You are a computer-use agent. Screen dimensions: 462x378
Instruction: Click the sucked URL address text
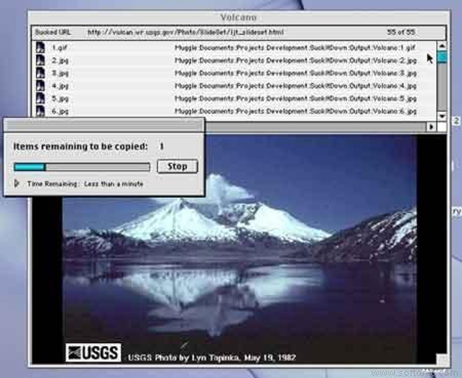pos(186,33)
